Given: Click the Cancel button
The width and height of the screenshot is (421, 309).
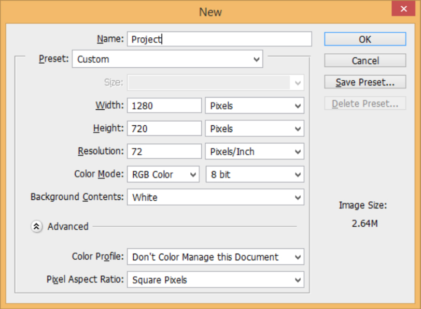Looking at the screenshot, I should (x=365, y=61).
